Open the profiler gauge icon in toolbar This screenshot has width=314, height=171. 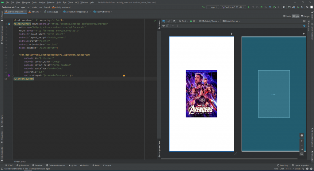click(270, 7)
